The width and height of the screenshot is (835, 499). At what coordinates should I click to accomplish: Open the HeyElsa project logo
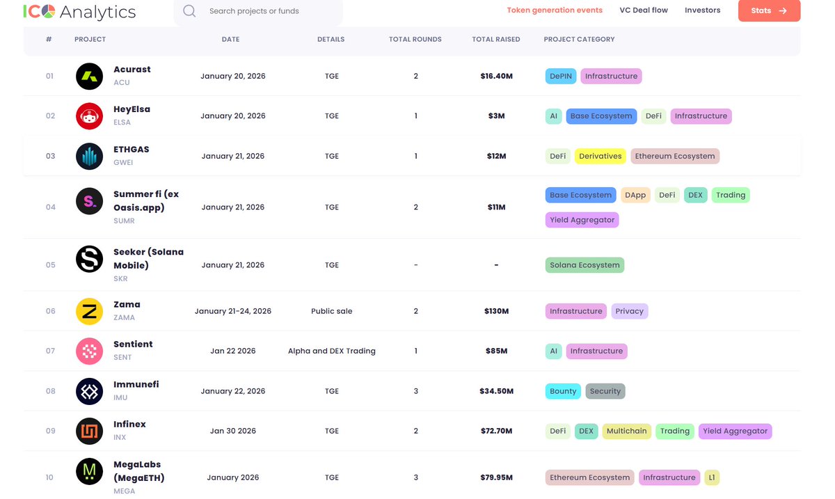tap(89, 116)
